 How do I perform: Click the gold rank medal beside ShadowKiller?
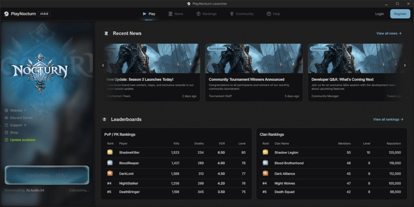110,152
